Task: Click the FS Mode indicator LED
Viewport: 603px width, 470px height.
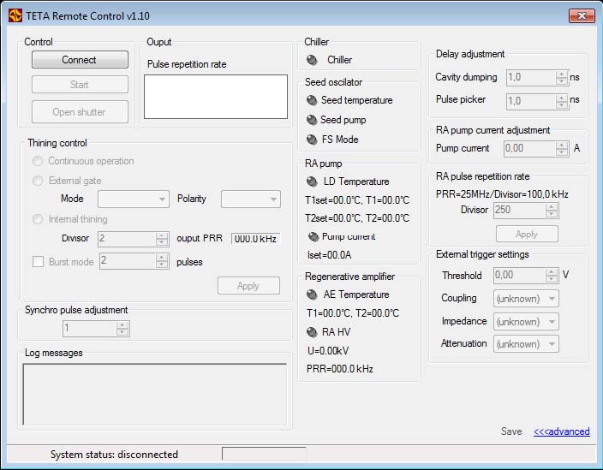Action: pyautogui.click(x=312, y=140)
